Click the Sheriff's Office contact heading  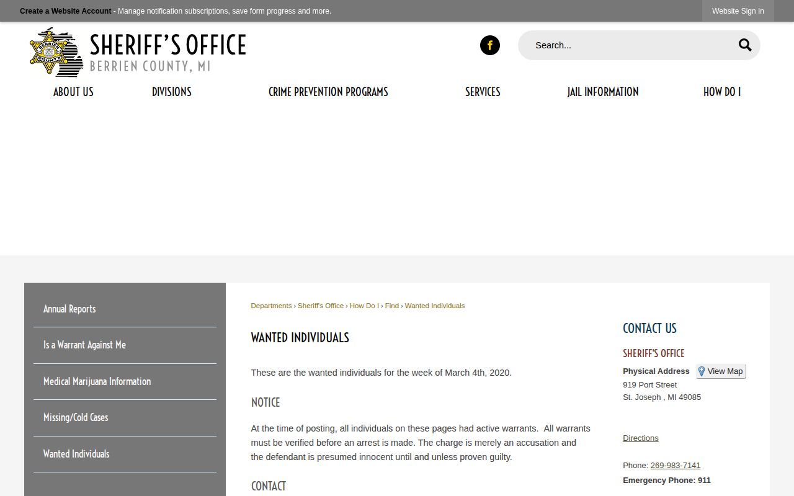(654, 353)
